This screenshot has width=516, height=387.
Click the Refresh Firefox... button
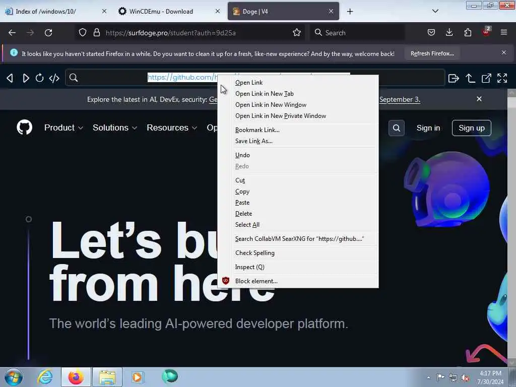432,53
